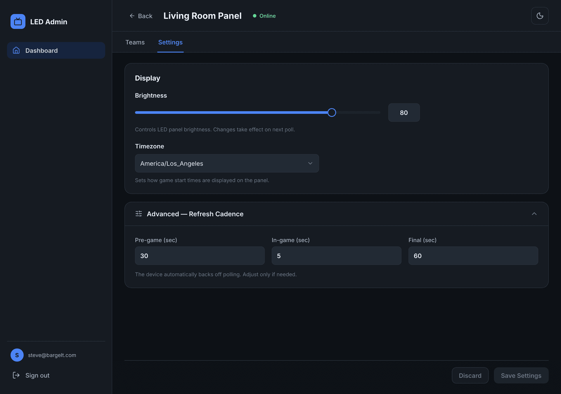Click the Dashboard home icon
The width and height of the screenshot is (561, 394).
(16, 50)
